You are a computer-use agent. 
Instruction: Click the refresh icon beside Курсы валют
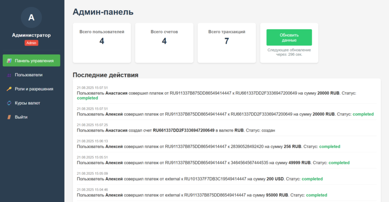pos(9,103)
